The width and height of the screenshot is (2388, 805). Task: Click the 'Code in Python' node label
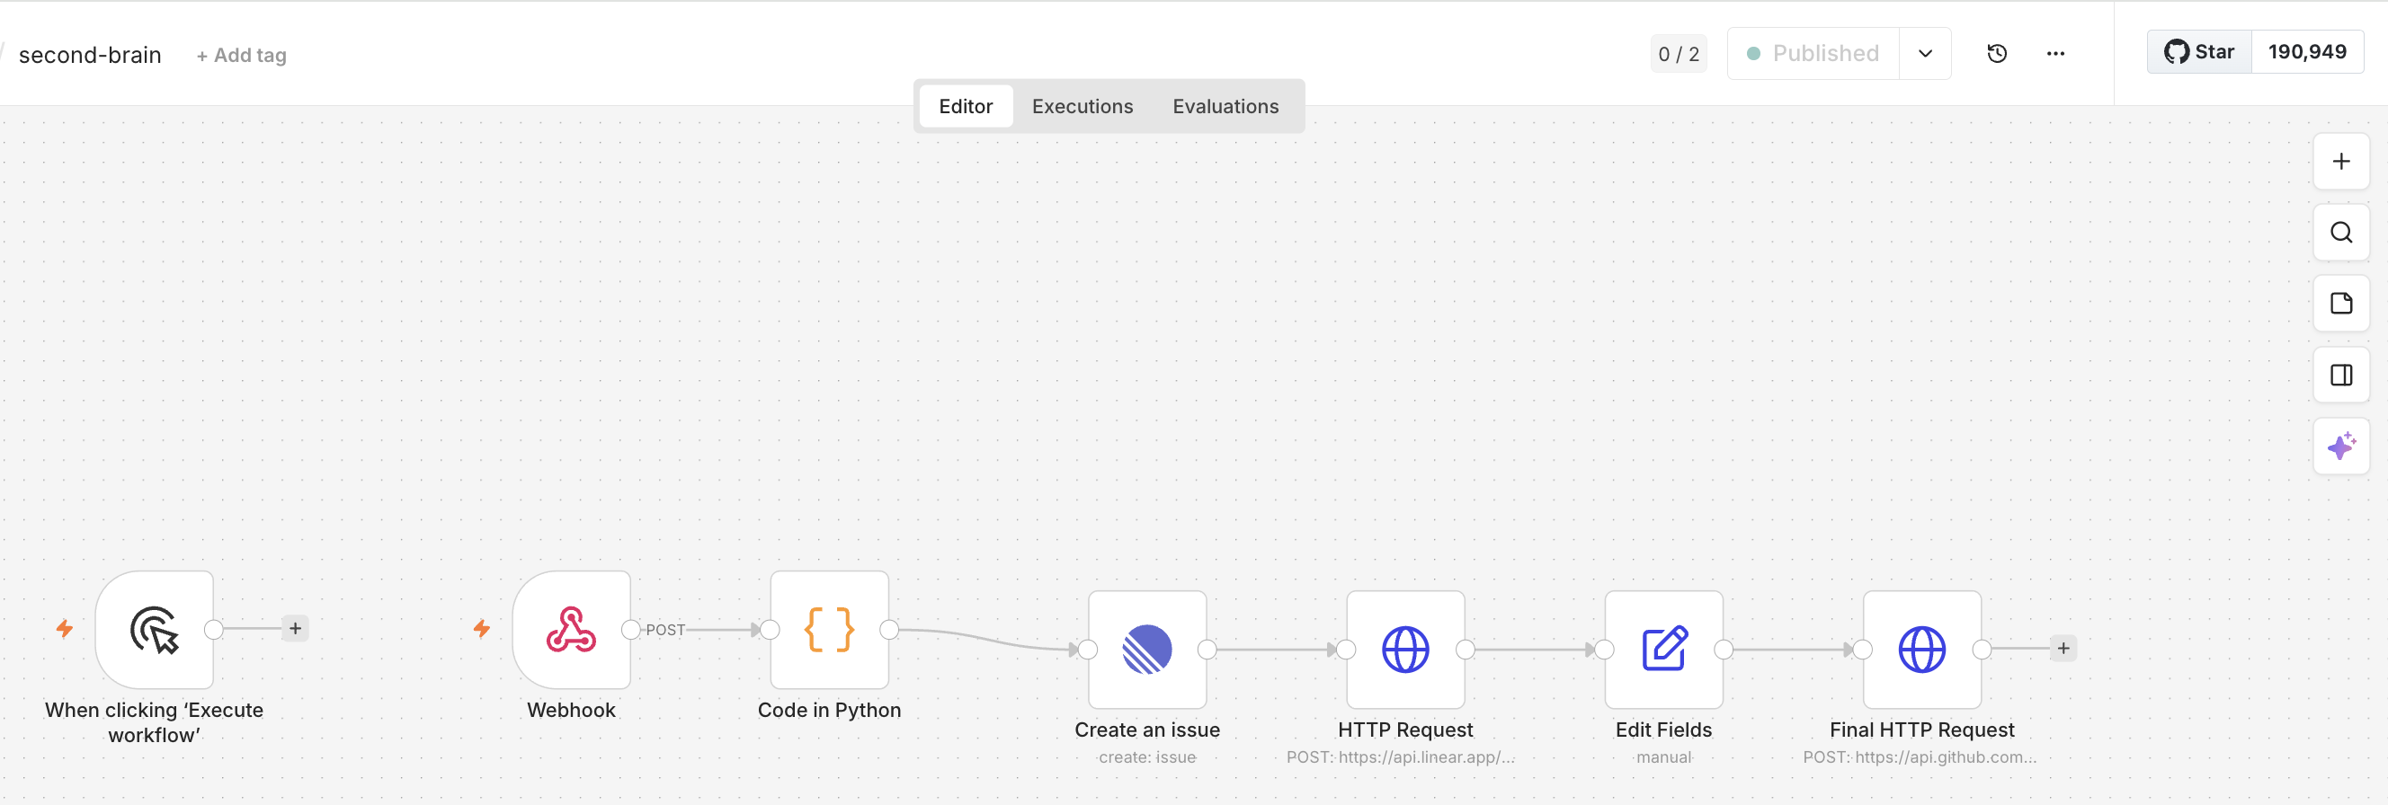[x=829, y=710]
